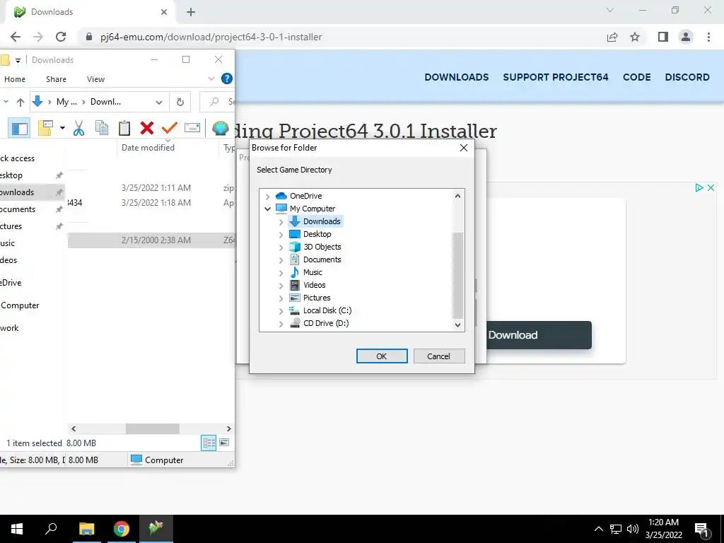Open dropdown arrow beside folder options icon
Screen dimensions: 724x543
tap(62, 128)
